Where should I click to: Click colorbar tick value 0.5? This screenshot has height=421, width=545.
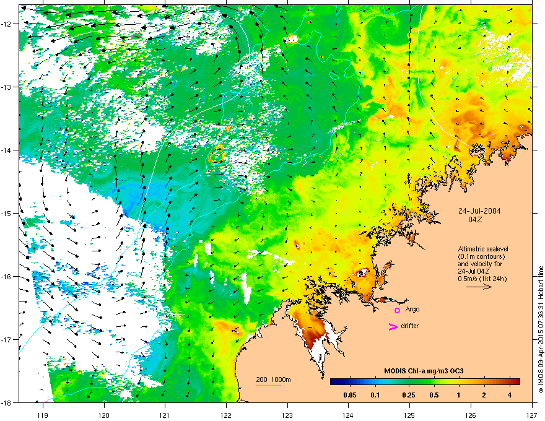[x=434, y=395]
